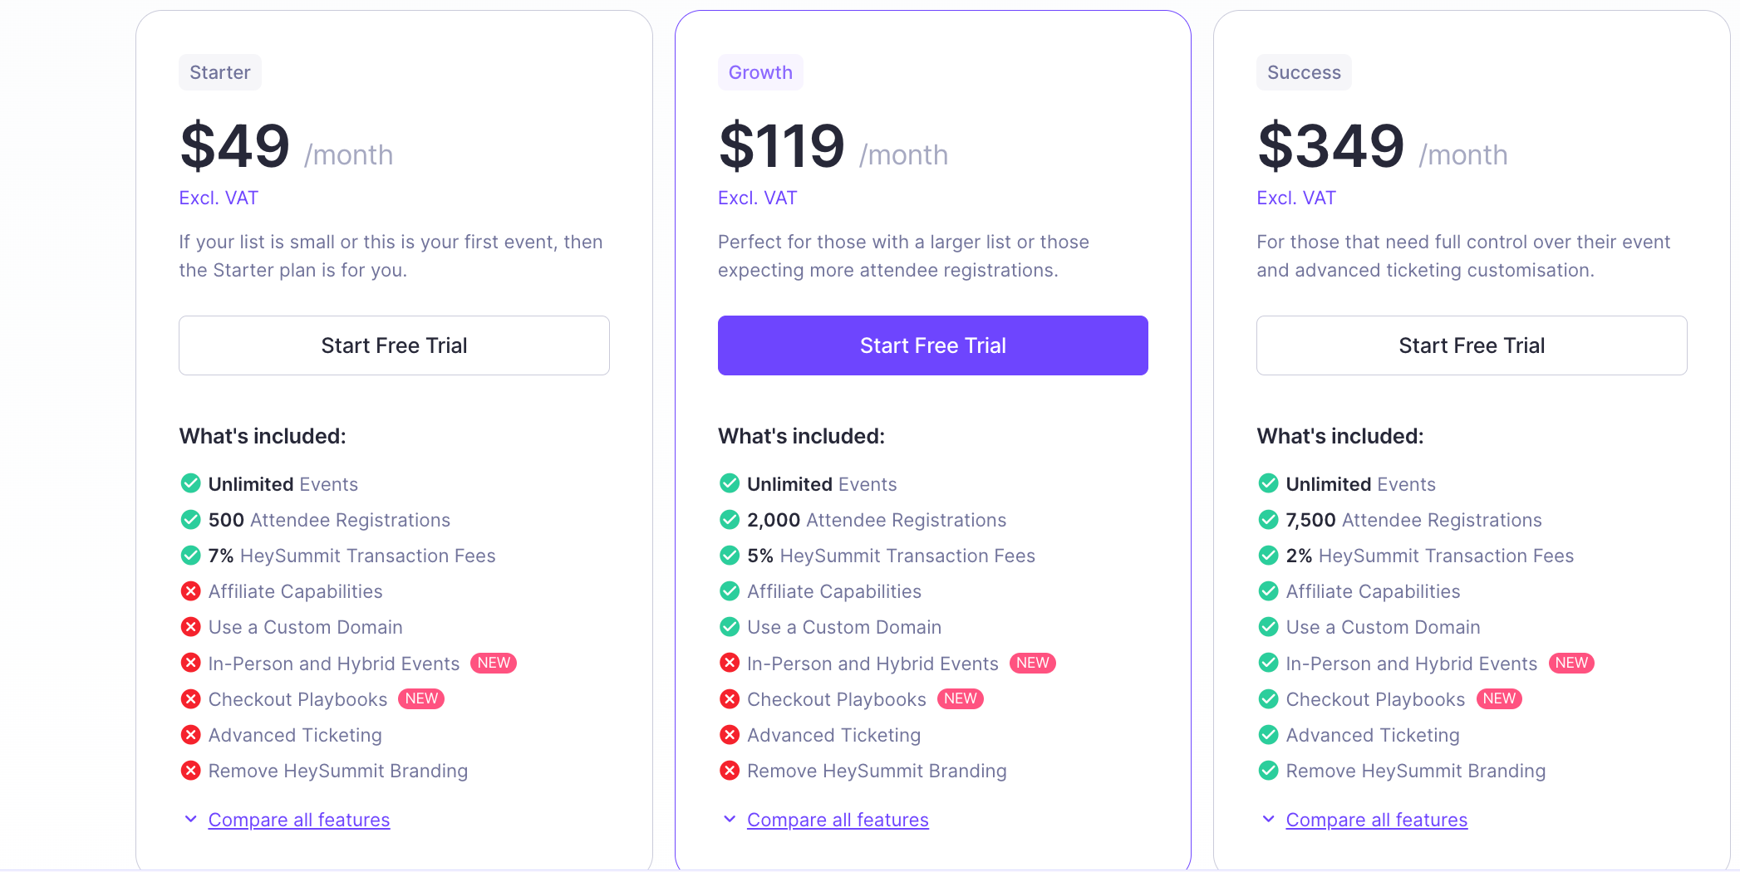Select the Growth plan label
1740x872 pixels.
point(759,72)
